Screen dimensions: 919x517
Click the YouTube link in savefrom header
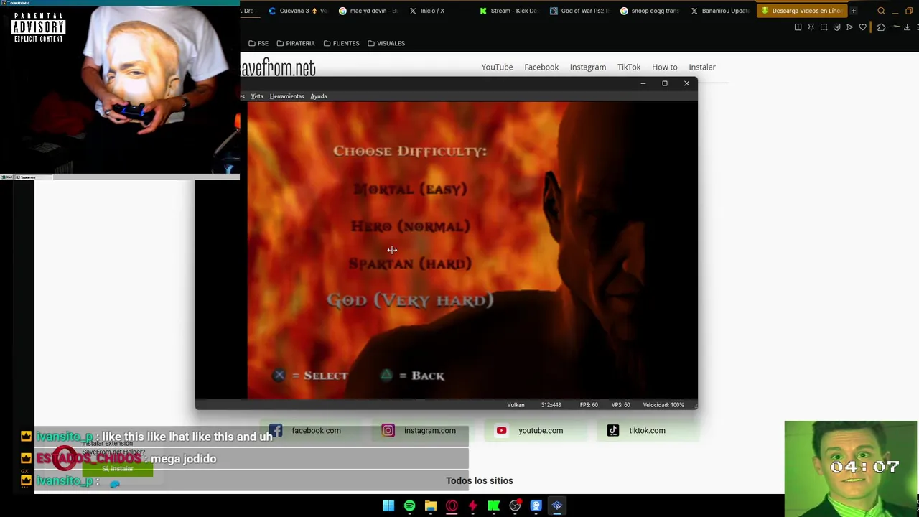[497, 67]
